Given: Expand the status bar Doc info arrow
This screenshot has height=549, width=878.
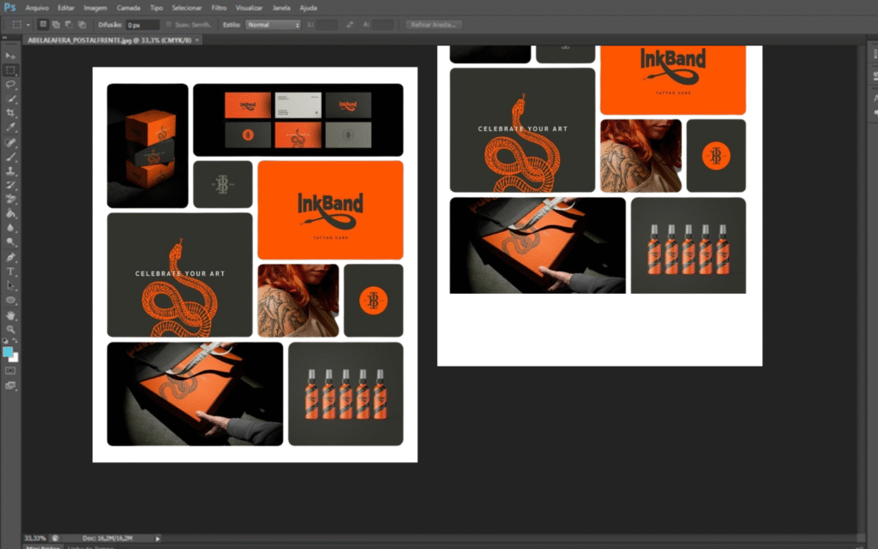Looking at the screenshot, I should 158,538.
